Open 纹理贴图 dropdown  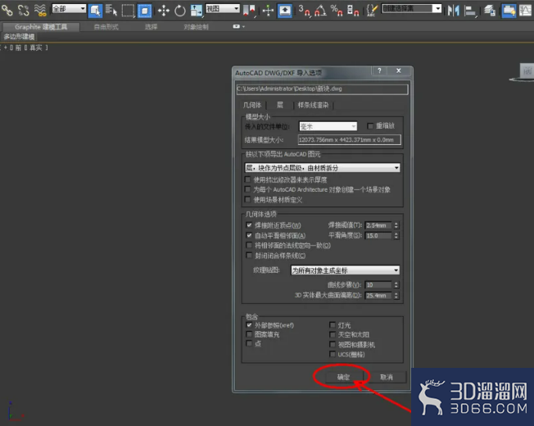(346, 270)
